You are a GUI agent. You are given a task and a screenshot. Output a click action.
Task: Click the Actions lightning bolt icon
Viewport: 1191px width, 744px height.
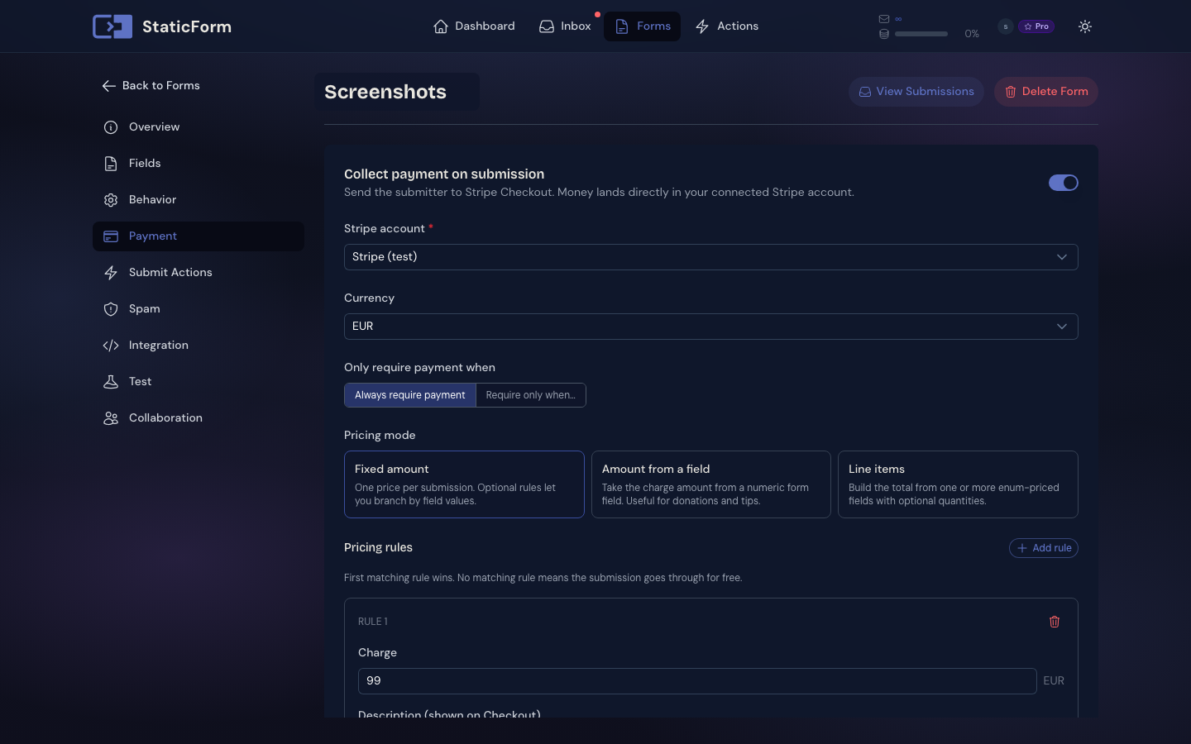click(x=702, y=26)
